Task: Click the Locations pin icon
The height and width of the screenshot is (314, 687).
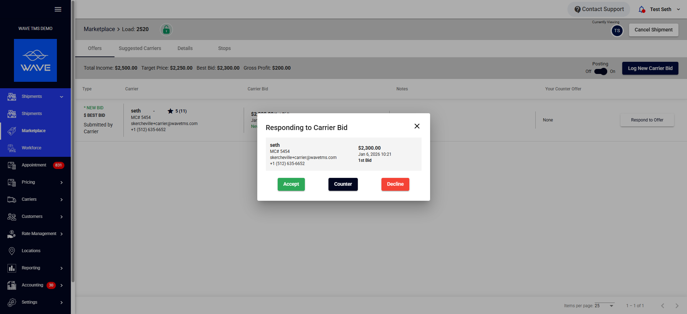Action: click(x=12, y=251)
